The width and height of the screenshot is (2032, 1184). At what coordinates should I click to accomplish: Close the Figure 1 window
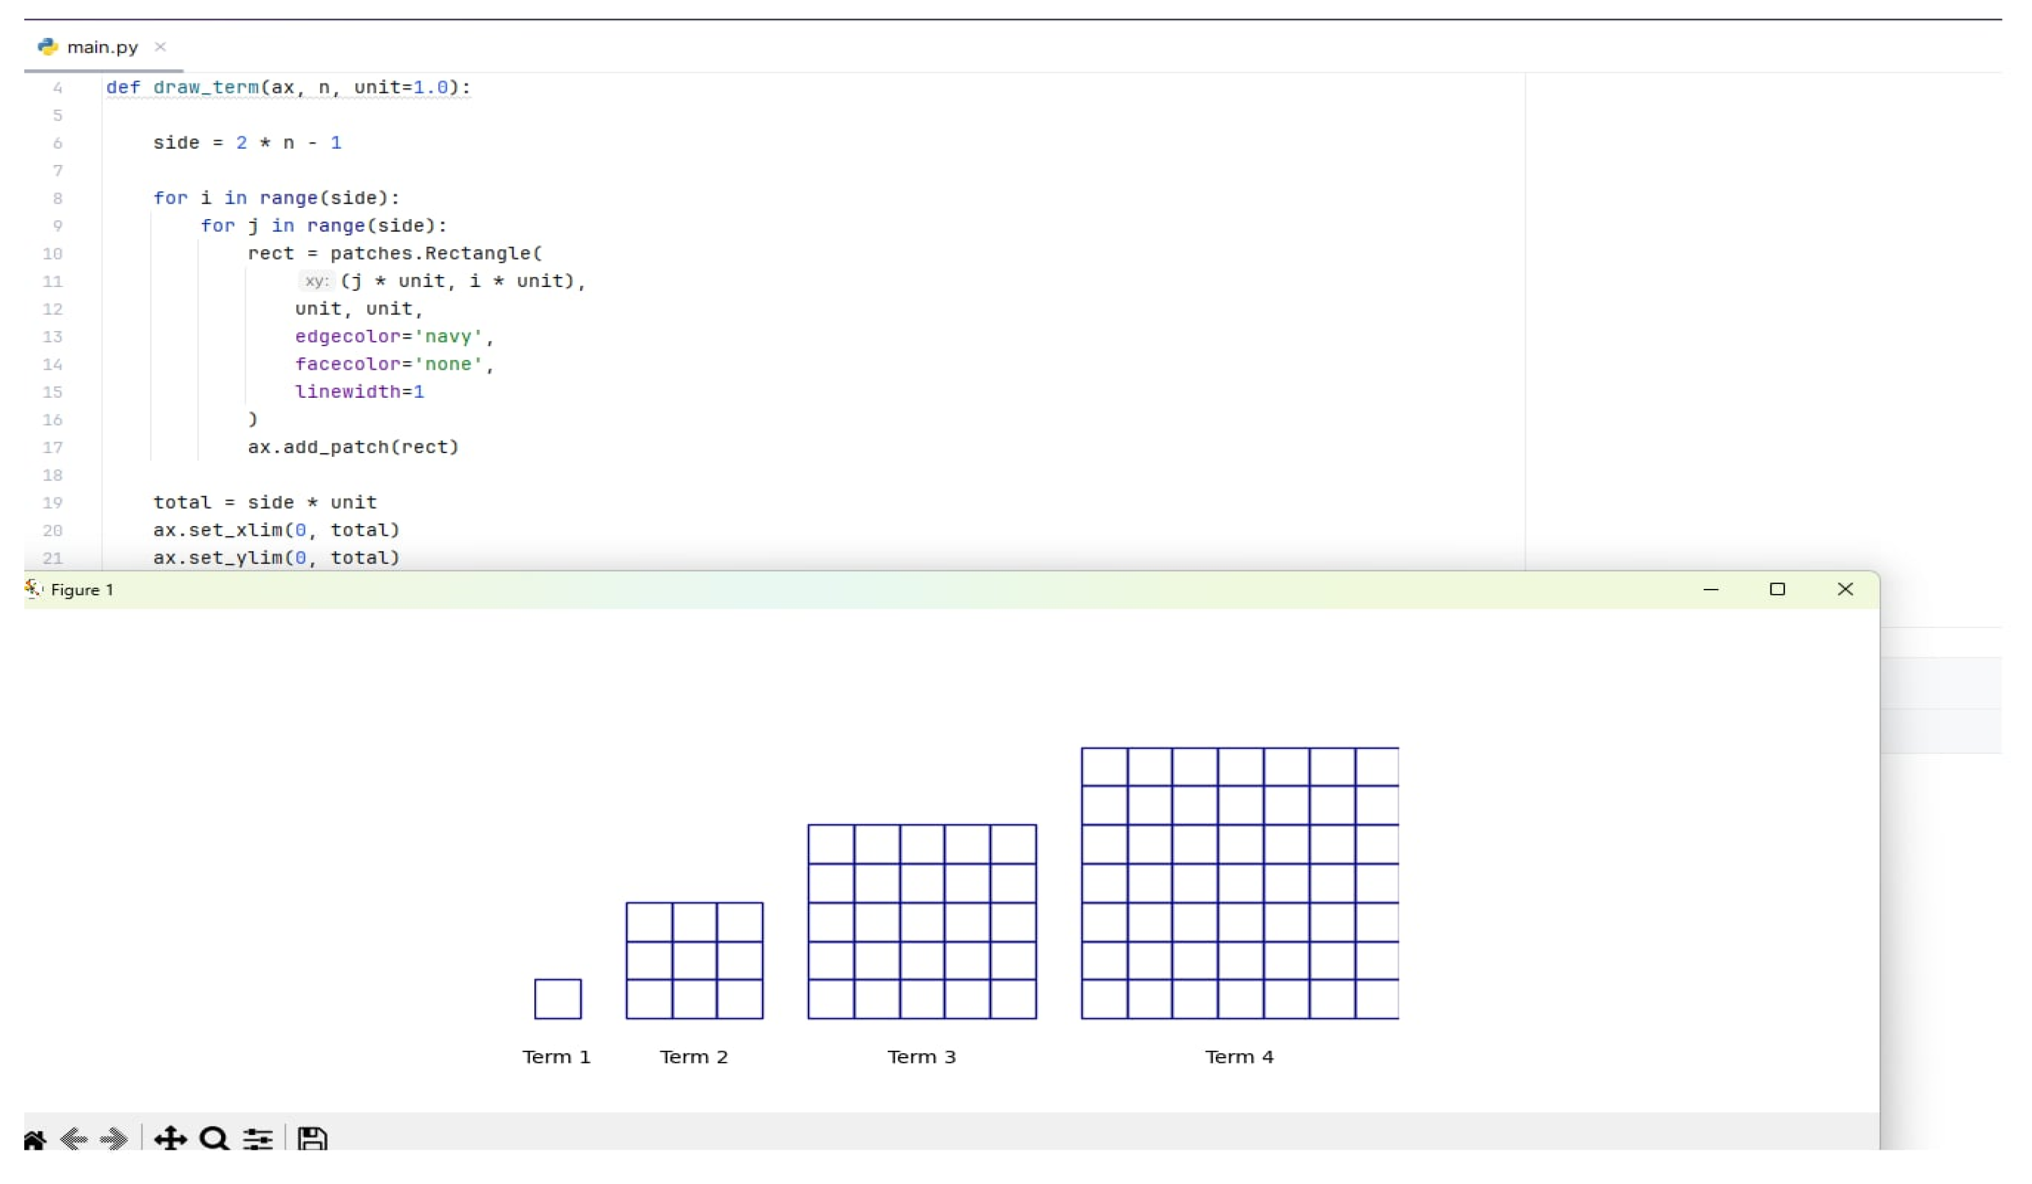click(x=1845, y=590)
